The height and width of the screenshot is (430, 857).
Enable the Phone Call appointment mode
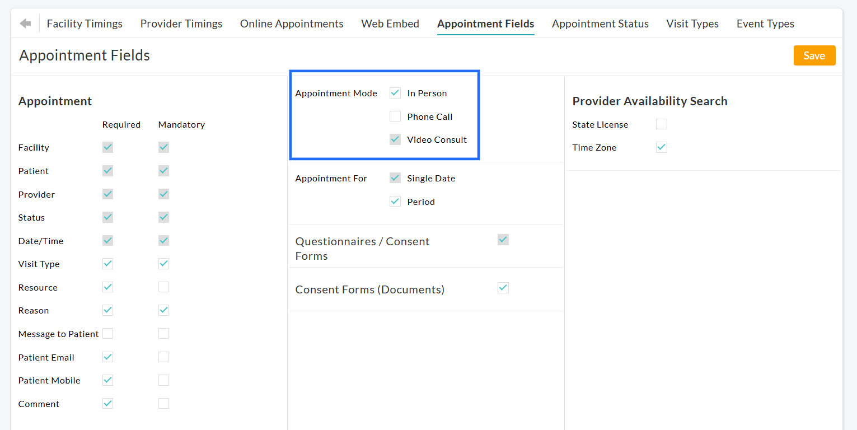[x=395, y=116]
